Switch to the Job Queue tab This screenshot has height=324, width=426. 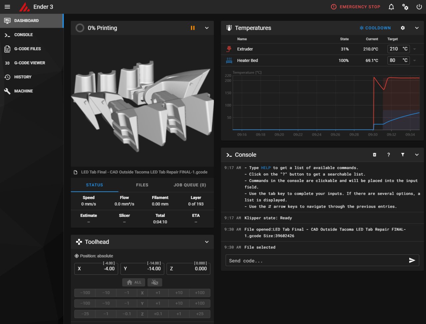pyautogui.click(x=190, y=185)
